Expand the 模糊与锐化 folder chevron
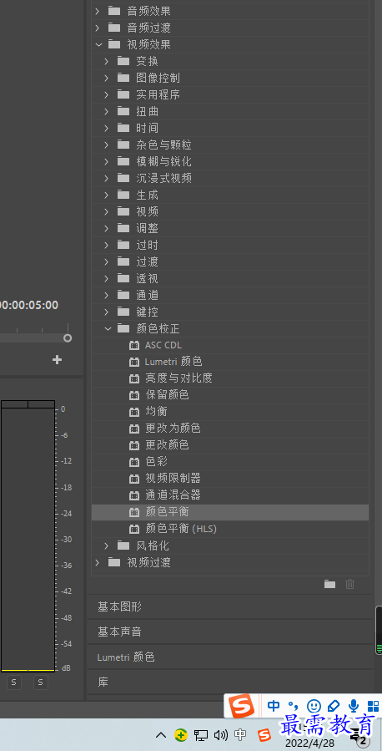 107,161
